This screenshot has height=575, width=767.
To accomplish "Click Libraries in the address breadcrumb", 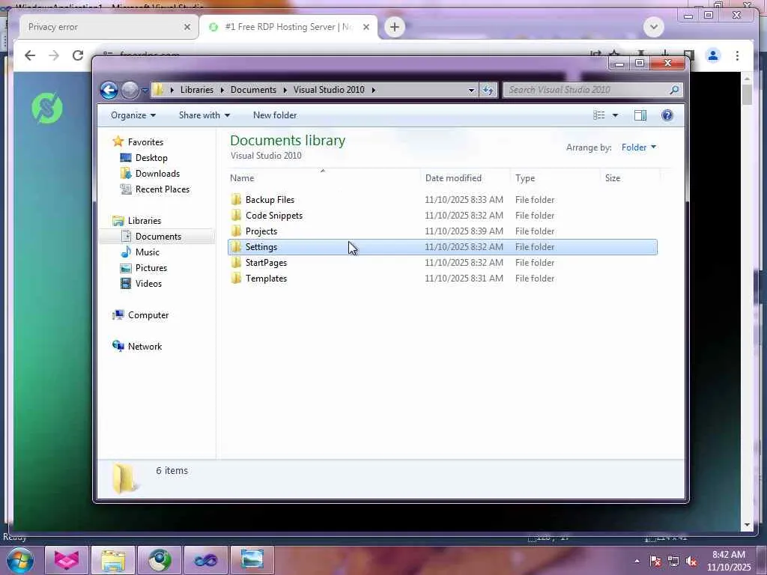I will tap(197, 90).
